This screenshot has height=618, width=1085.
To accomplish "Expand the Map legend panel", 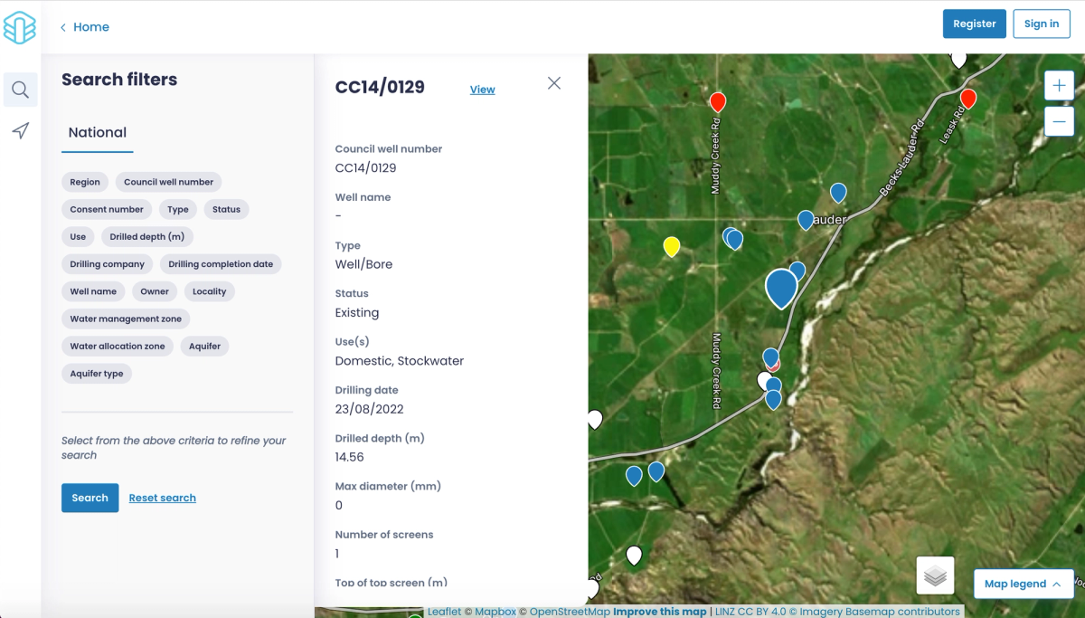I will click(1023, 584).
